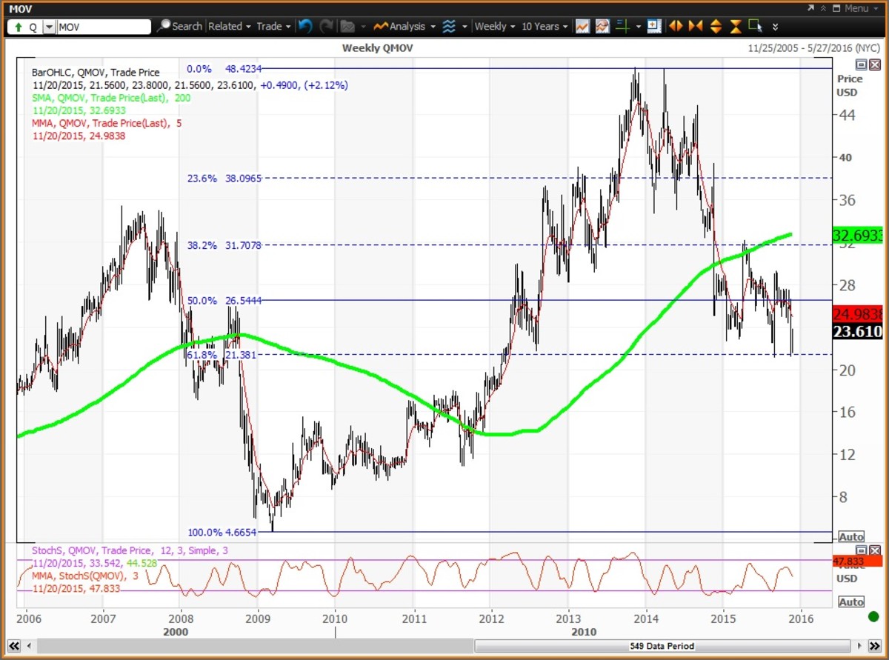The image size is (889, 660).
Task: Toggle Auto scale on price axis
Action: (850, 536)
